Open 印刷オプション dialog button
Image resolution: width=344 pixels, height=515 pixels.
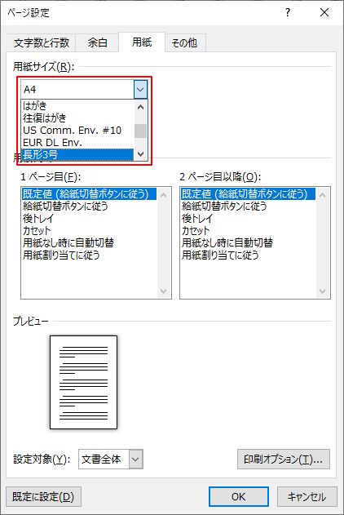[x=284, y=460]
